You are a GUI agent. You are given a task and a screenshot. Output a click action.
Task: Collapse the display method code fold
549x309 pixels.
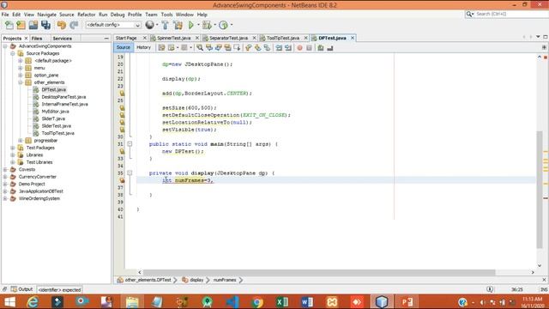pos(130,173)
